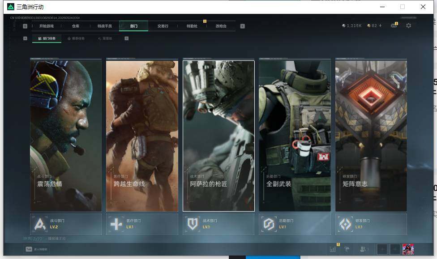Click the 战术部门 LV.1 level panel
Viewport: 437px width, 259px height.
point(218,224)
